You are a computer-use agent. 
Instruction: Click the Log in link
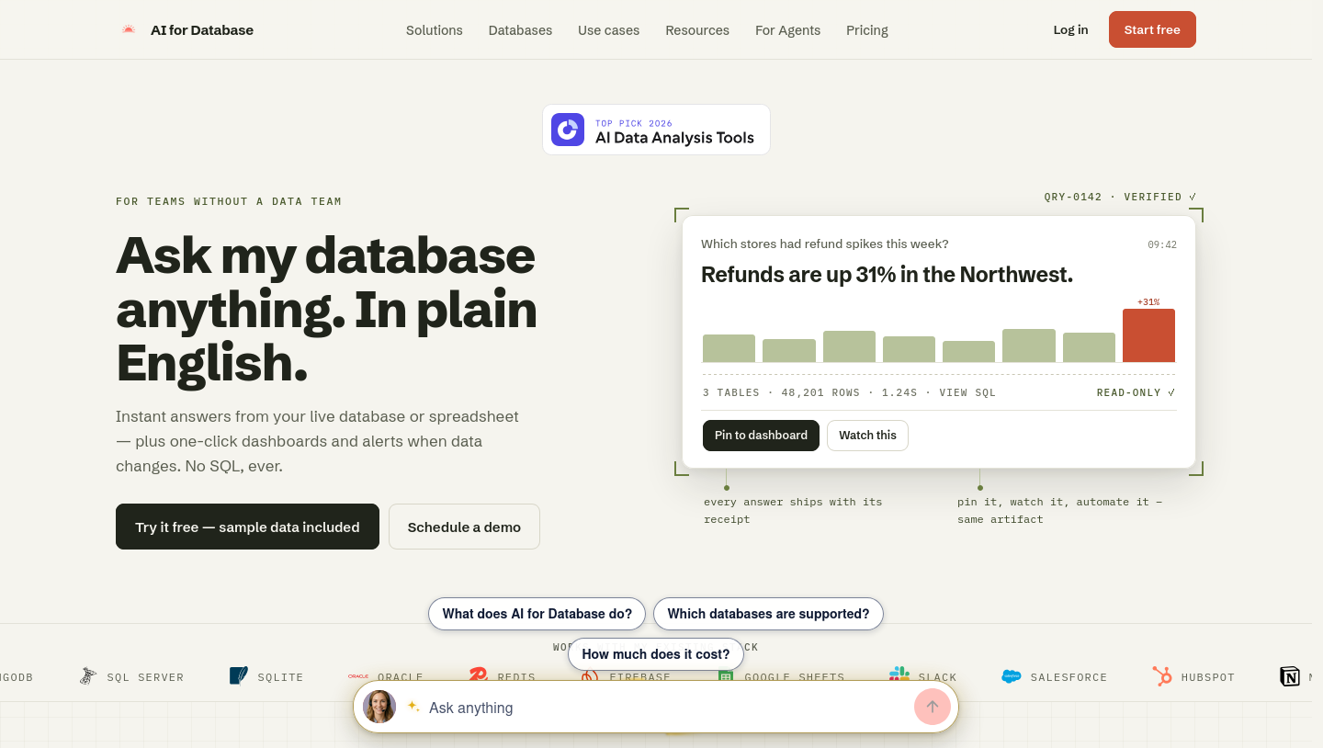[1070, 29]
